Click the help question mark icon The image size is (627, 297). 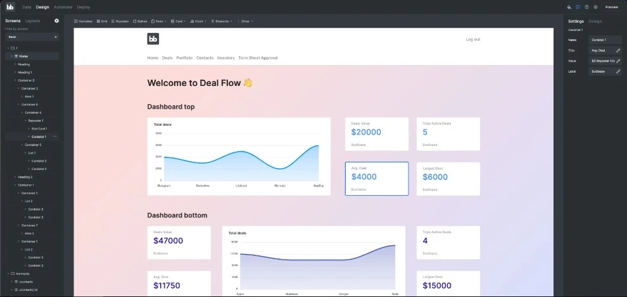[586, 7]
